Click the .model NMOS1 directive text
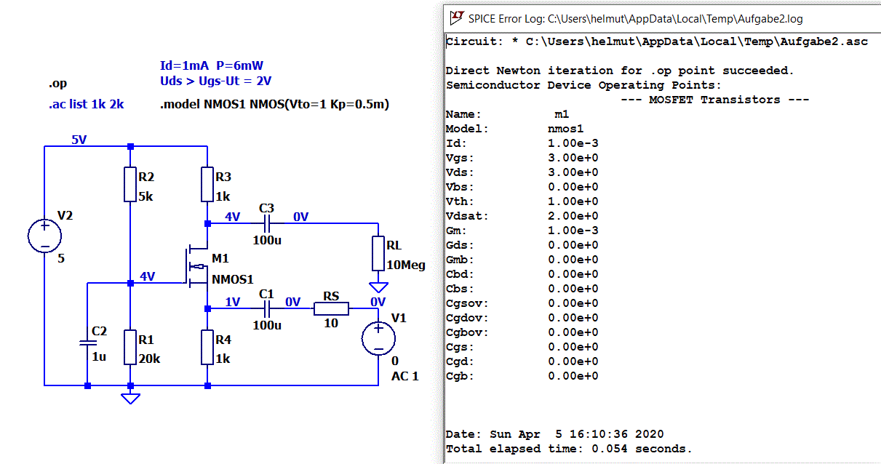Screen dimensions: 881x464 [274, 104]
